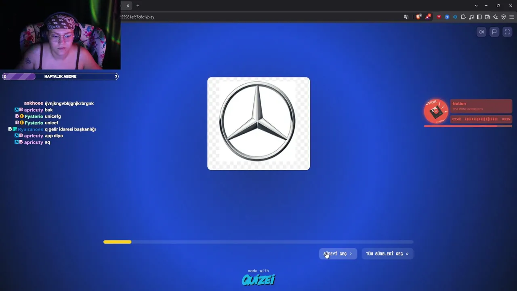Viewport: 517px width, 291px height.
Task: Click the Mercedes-Benz logo image
Action: tap(258, 124)
